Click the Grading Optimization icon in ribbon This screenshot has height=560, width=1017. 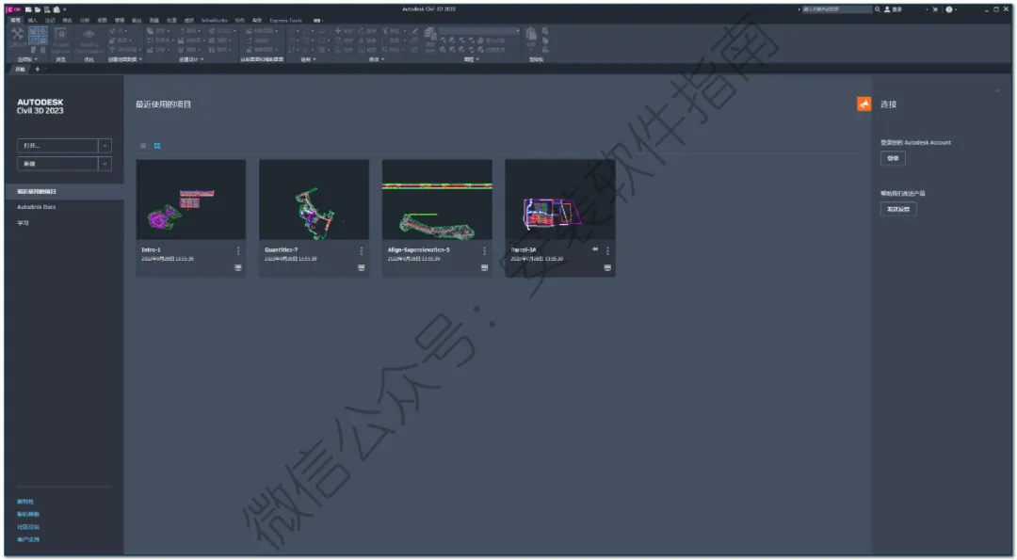click(x=89, y=35)
